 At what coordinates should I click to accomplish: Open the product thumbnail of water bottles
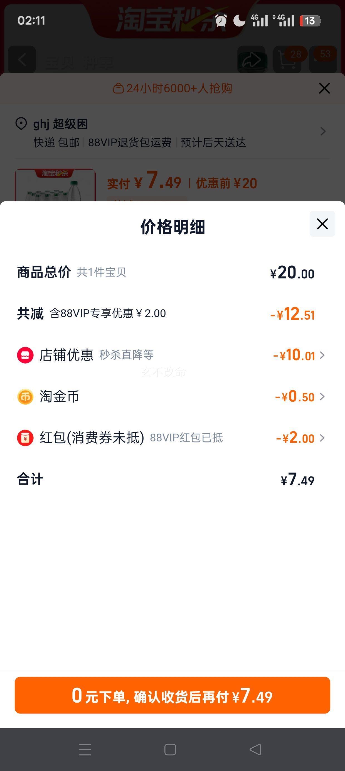[x=55, y=185]
